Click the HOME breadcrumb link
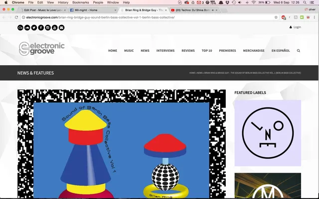The width and height of the screenshot is (319, 199). click(192, 73)
